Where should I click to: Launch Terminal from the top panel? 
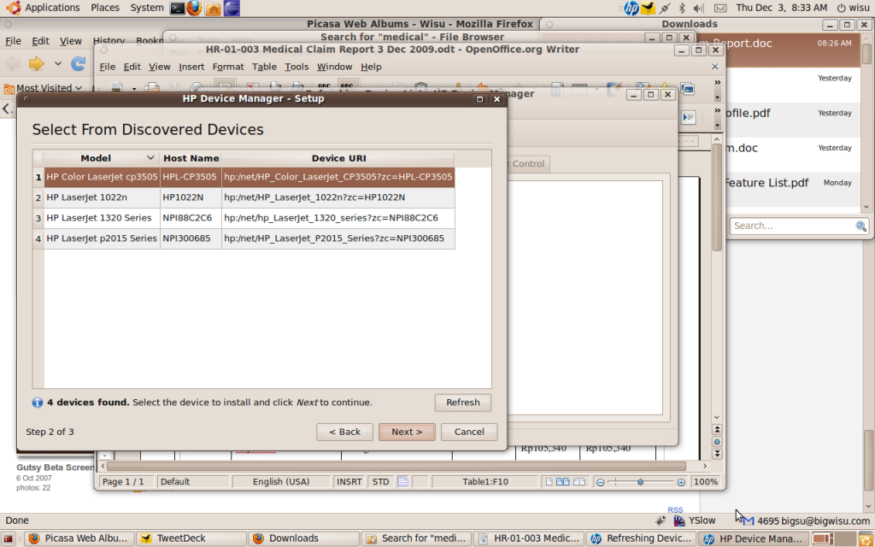click(x=178, y=8)
